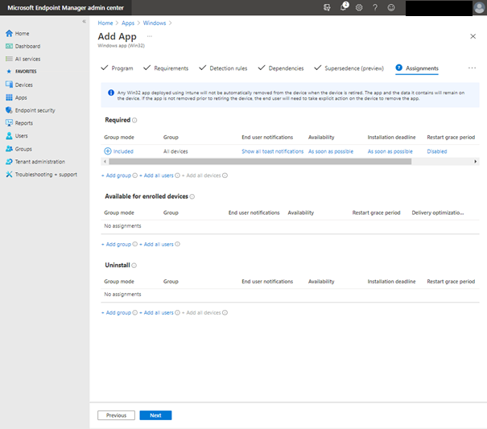
Task: Click the Apps breadcrumb link
Action: pos(128,23)
